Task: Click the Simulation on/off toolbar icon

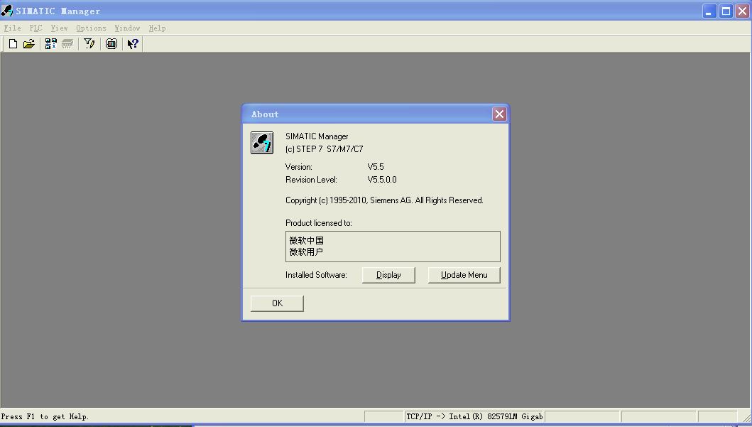Action: point(111,43)
